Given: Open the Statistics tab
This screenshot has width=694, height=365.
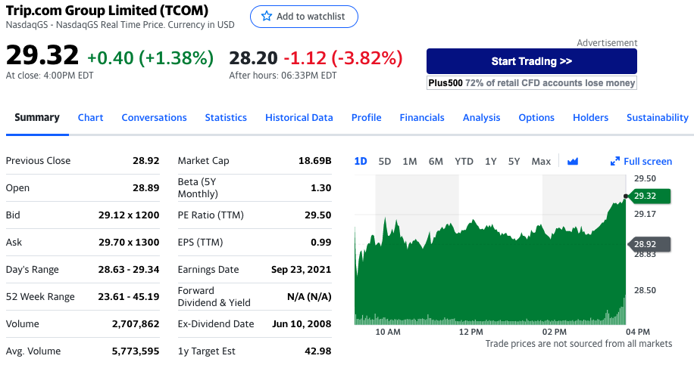Looking at the screenshot, I should (x=226, y=117).
